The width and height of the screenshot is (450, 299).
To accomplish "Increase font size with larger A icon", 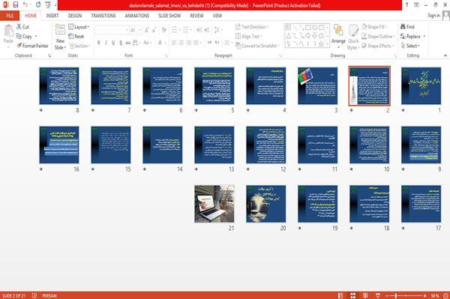I will (x=147, y=30).
